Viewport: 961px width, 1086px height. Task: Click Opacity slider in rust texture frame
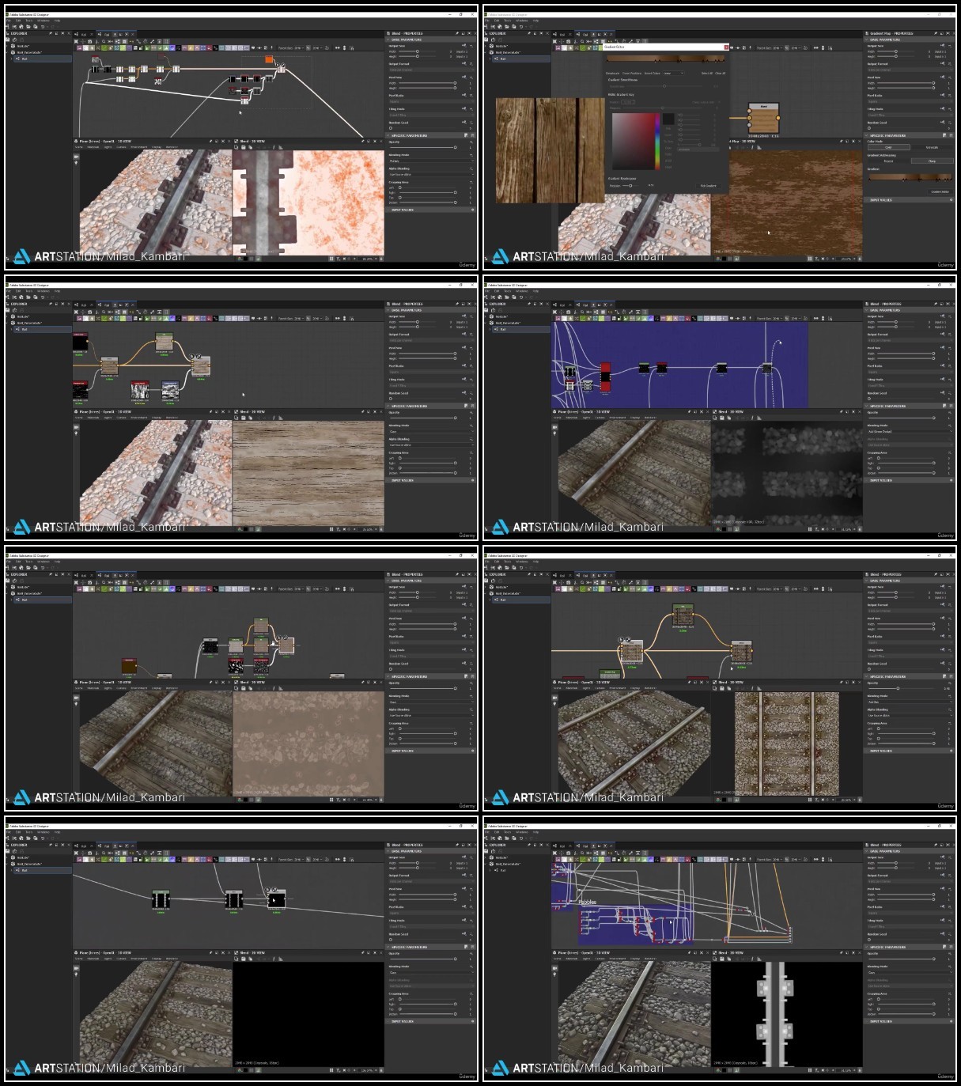click(423, 147)
